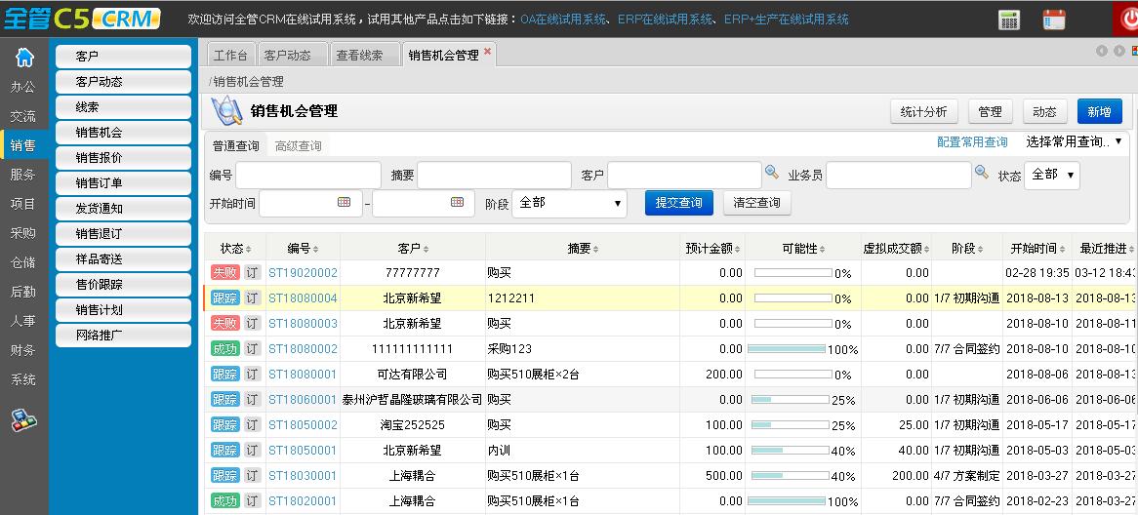The image size is (1138, 515).
Task: Sort by 预计金额 column
Action: click(x=712, y=248)
